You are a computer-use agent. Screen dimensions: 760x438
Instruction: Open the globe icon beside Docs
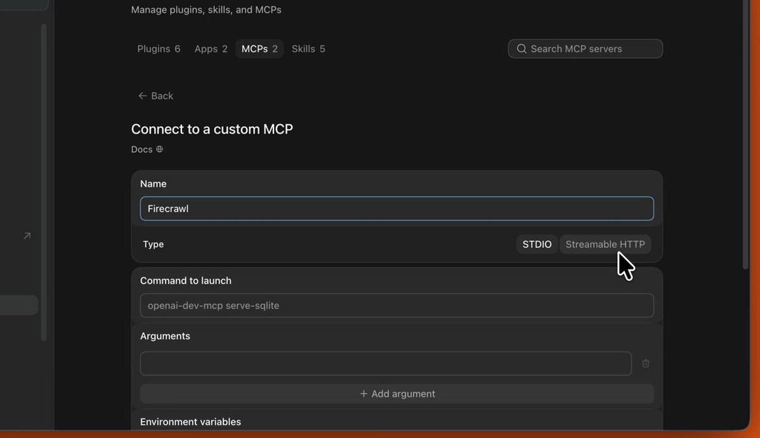point(159,149)
